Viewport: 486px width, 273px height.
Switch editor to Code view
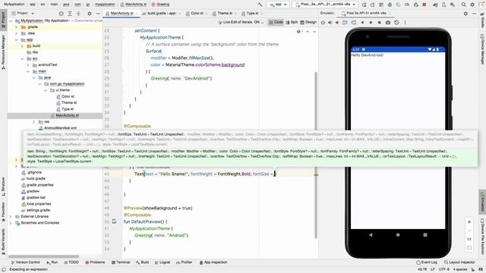click(x=276, y=22)
